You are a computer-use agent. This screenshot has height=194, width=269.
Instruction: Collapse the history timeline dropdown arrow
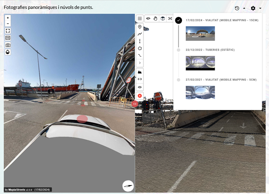click(244, 8)
